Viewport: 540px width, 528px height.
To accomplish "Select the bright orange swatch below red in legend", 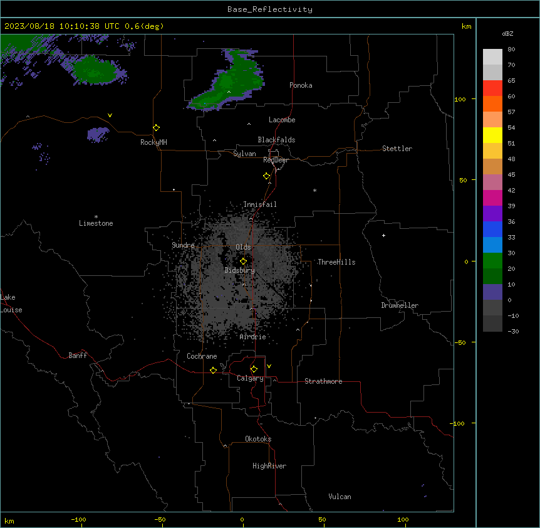I will (492, 104).
